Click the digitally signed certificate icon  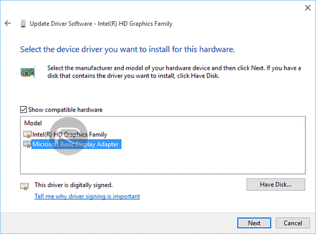[x=24, y=186]
